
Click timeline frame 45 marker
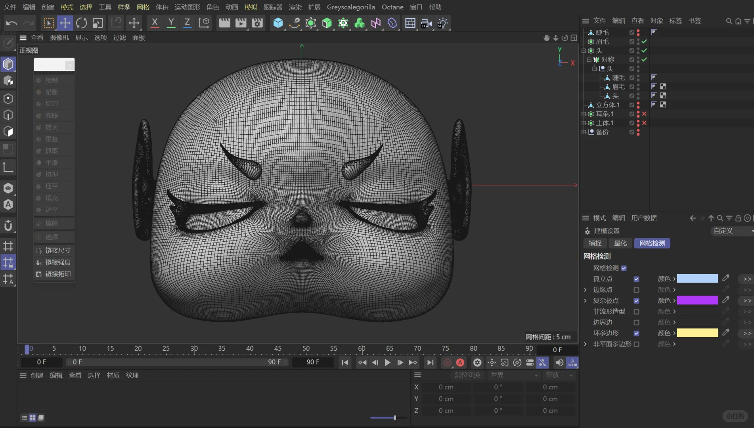277,348
